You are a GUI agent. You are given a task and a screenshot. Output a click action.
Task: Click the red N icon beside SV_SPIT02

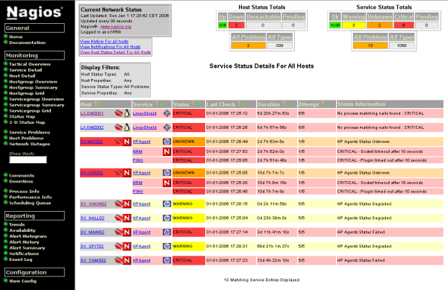[x=127, y=246]
